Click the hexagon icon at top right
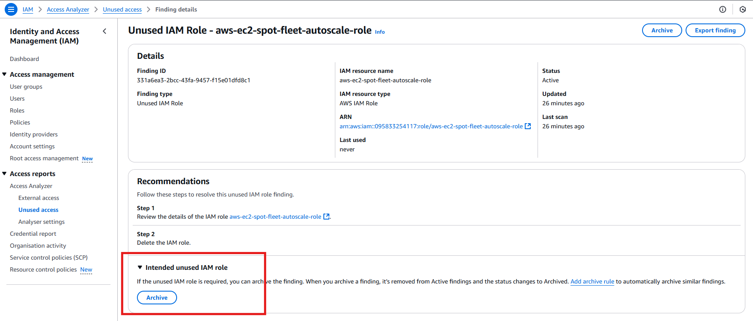 (743, 9)
